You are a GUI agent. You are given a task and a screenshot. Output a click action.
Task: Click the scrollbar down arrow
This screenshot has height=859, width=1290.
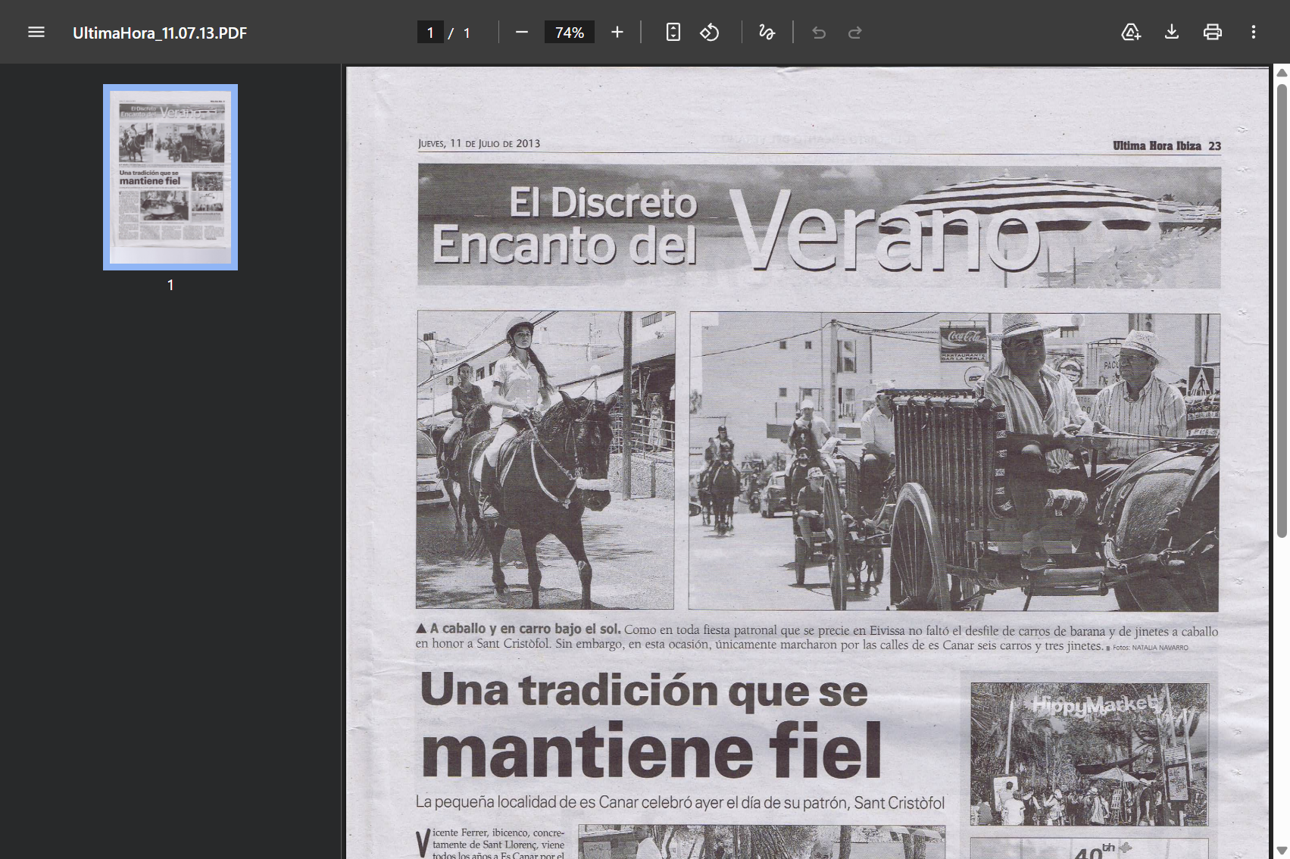point(1282,851)
